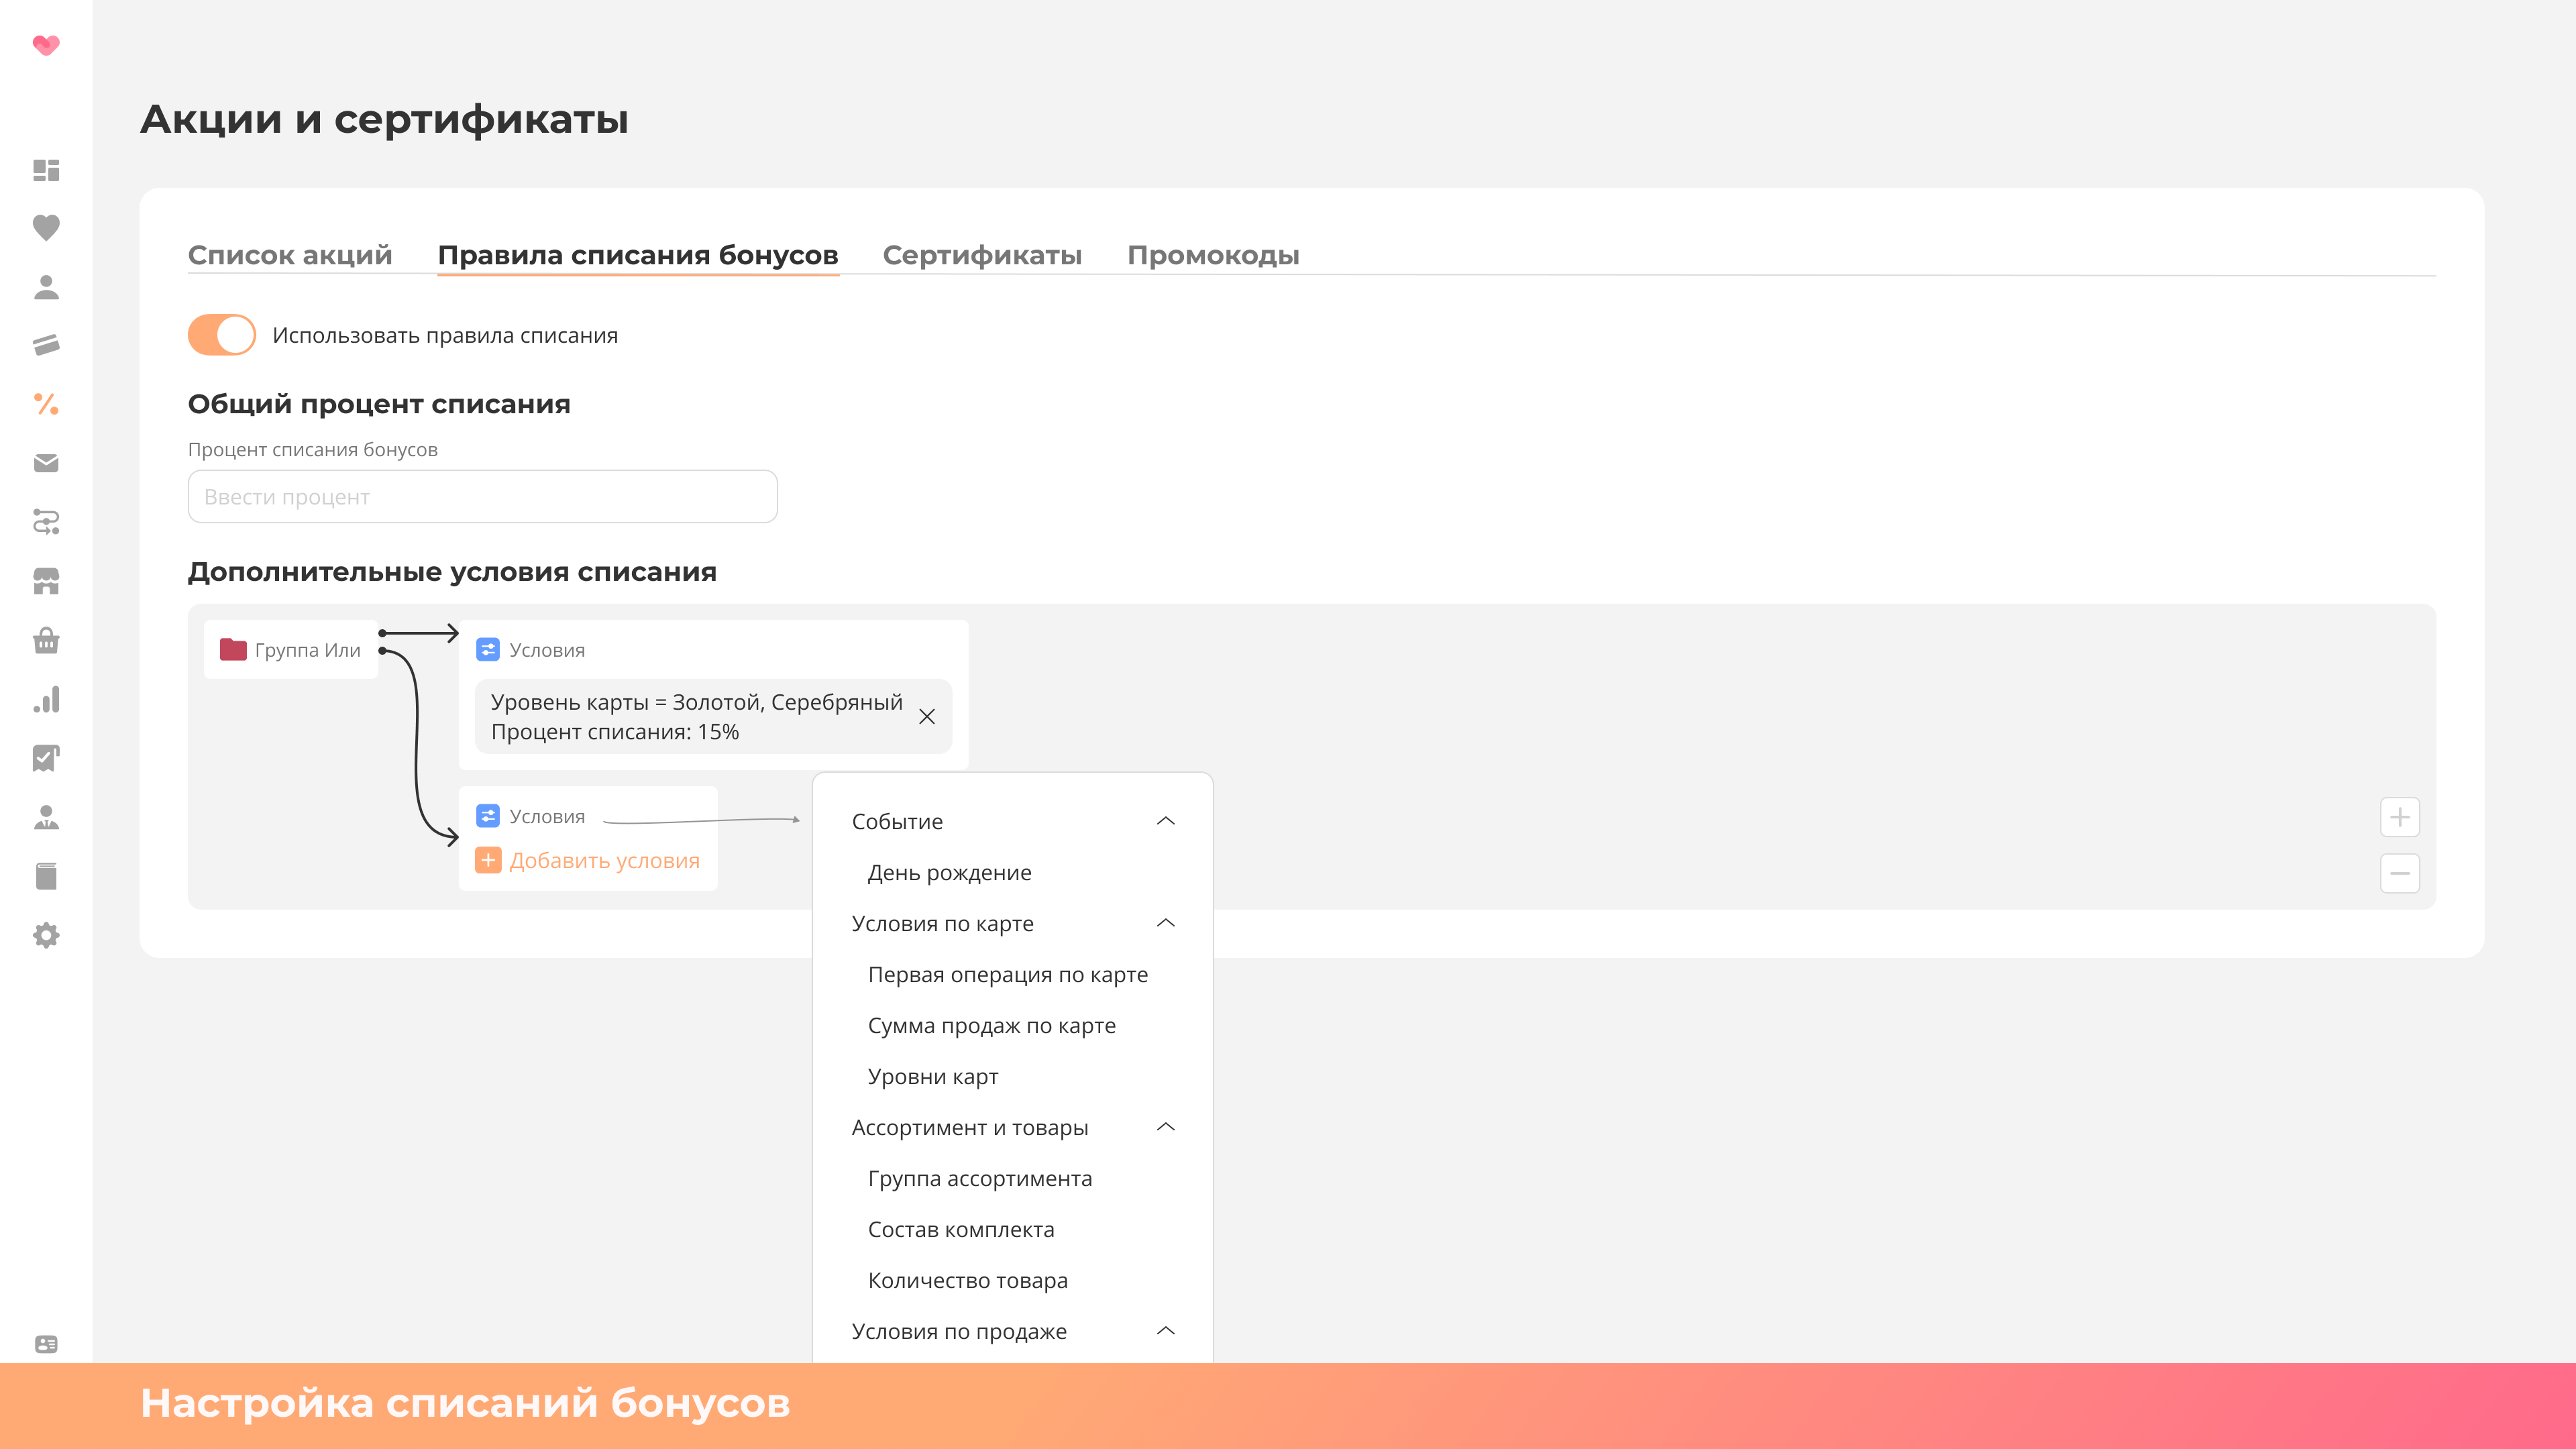Click the 'Ввести процент' input field
Viewport: 2576px width, 1449px height.
point(482,496)
